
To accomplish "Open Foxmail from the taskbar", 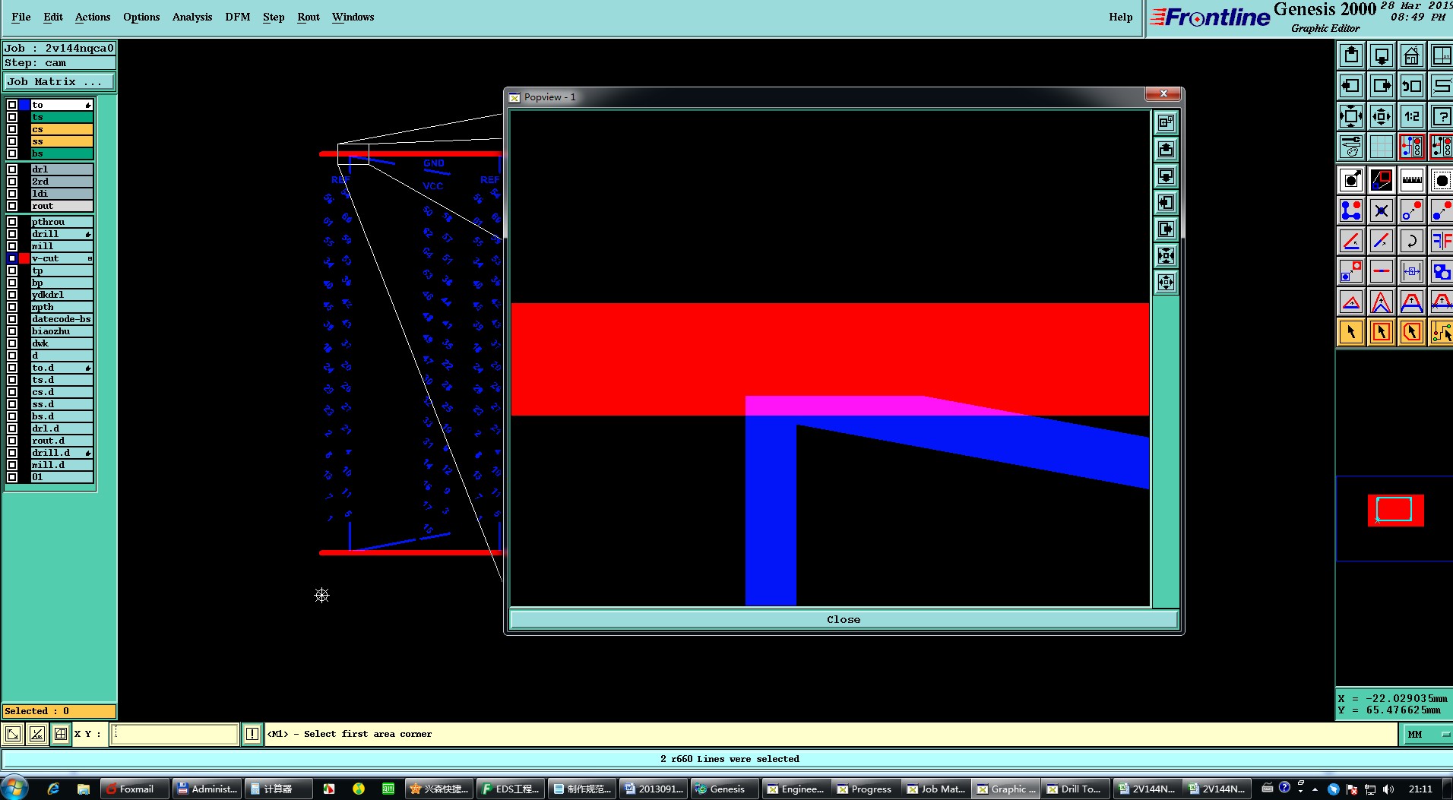I will (135, 789).
